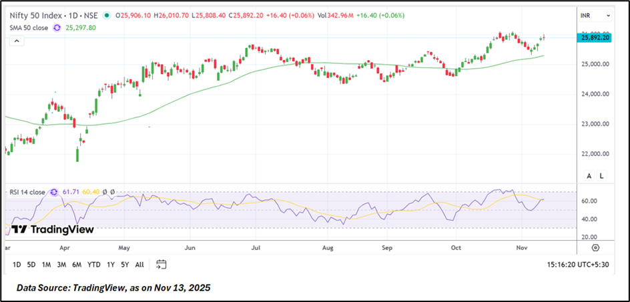Screen dimensions: 630x302
Task: Open chart settings gear icon
Action: pyautogui.click(x=595, y=247)
